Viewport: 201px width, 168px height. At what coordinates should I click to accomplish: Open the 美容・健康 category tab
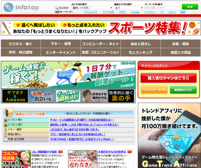tap(181, 44)
